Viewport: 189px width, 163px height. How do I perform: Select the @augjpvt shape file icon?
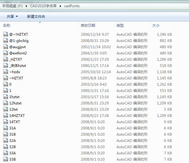(6, 47)
